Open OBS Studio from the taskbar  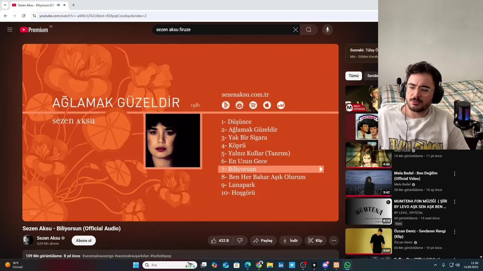tap(303, 265)
